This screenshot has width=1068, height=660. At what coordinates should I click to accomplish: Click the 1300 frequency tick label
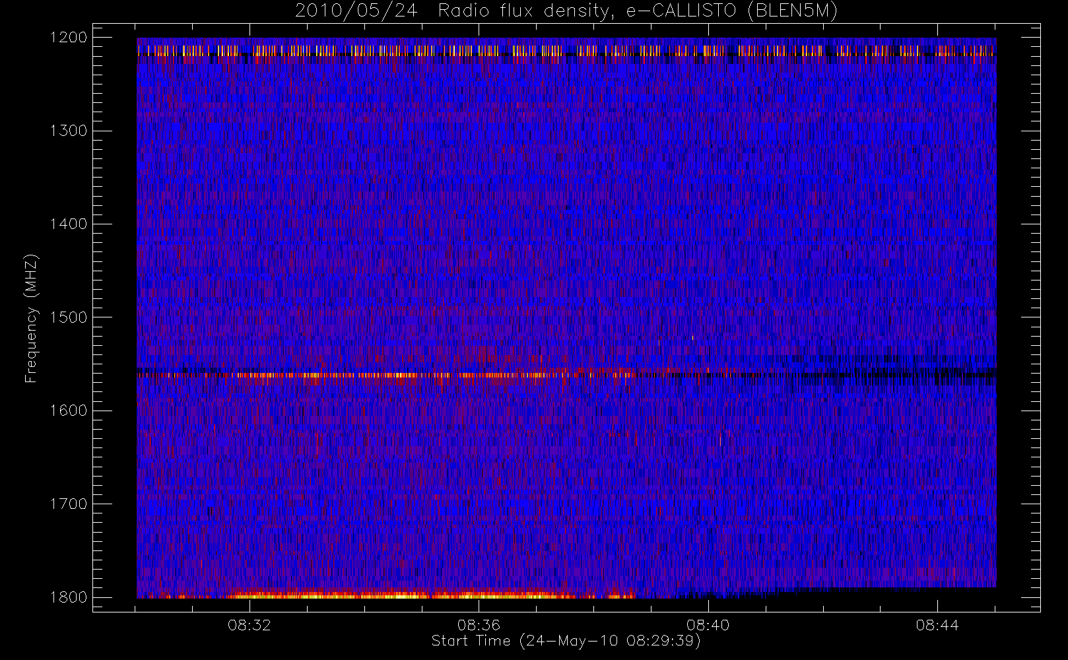click(x=69, y=131)
